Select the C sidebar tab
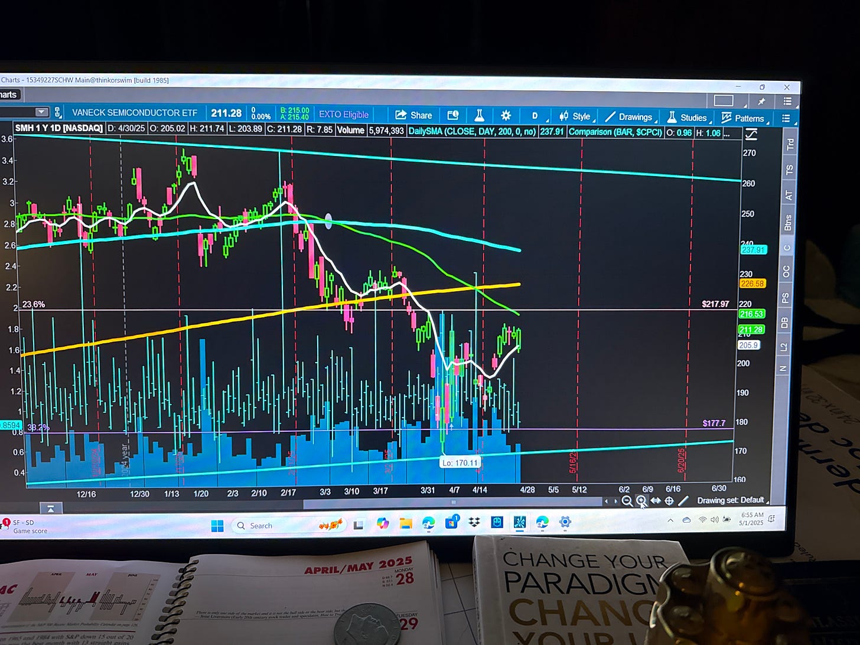 tap(787, 247)
